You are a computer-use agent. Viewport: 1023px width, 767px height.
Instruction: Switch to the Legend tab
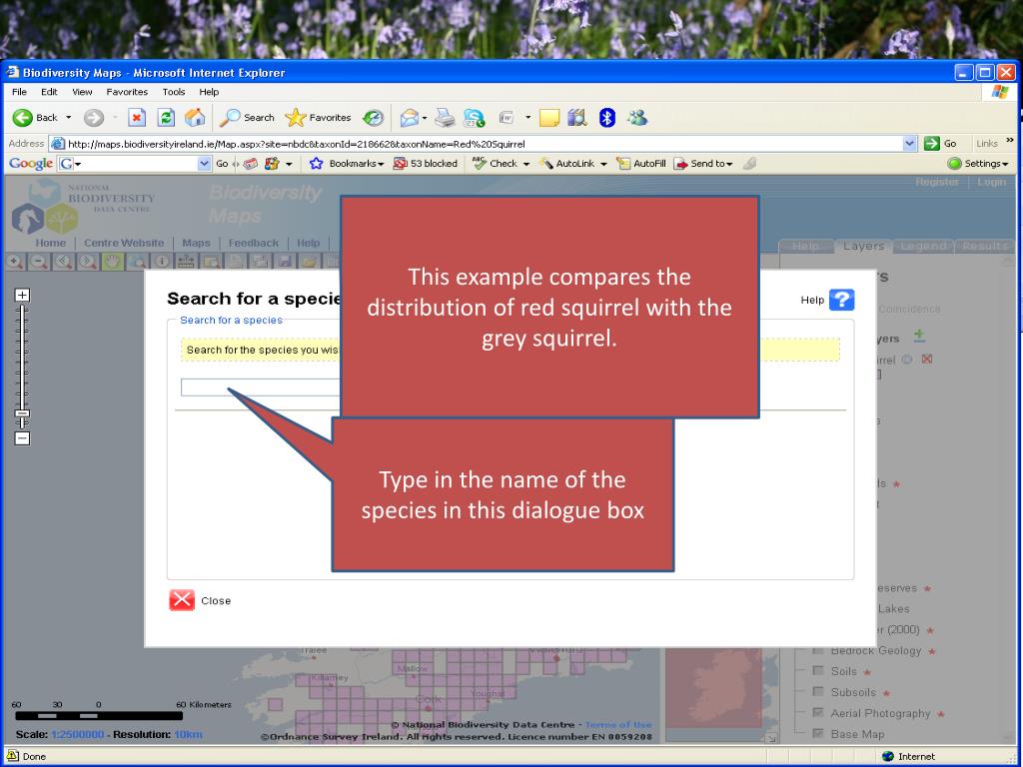point(923,246)
